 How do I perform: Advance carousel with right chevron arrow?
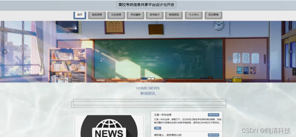pos(291,51)
